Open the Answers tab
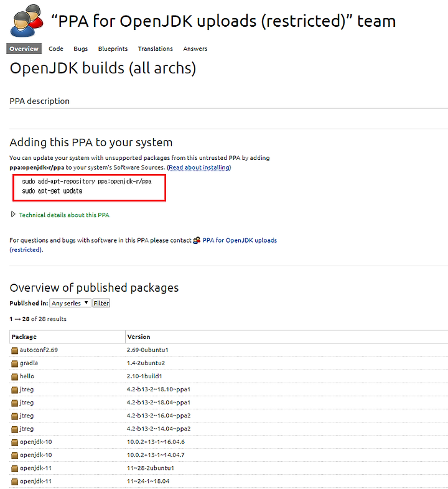 pyautogui.click(x=195, y=49)
